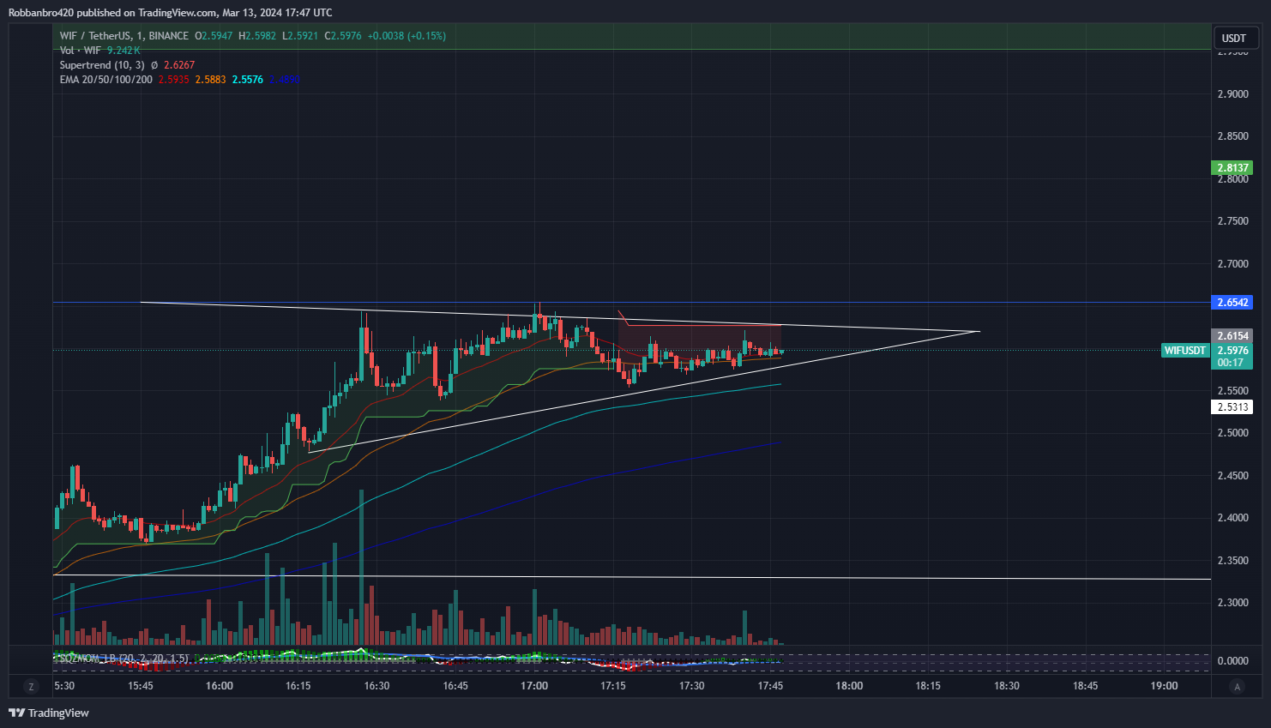
Task: Click the 18:30 time axis label
Action: coord(1007,686)
